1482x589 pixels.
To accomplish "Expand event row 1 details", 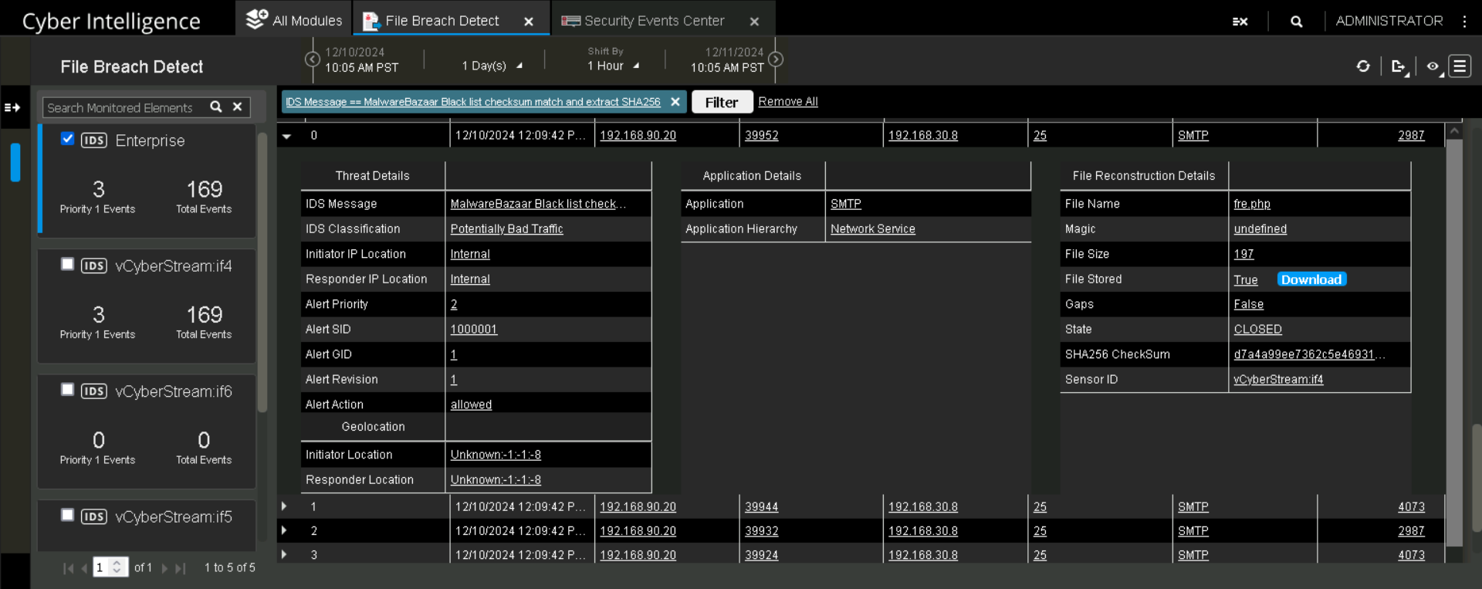I will click(285, 506).
